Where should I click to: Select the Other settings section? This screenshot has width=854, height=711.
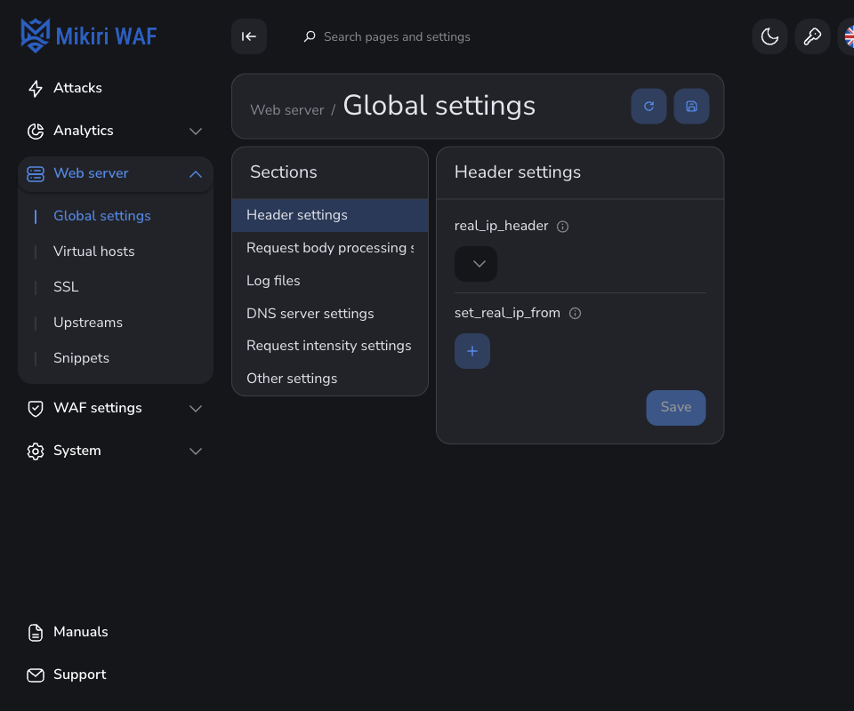point(329,379)
